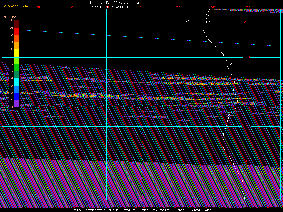The image size is (283, 212).
Task: Click the small island outline off the coast
Action: [187, 21]
